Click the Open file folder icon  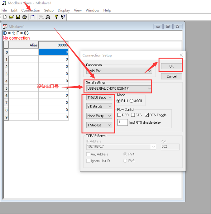click(x=11, y=17)
